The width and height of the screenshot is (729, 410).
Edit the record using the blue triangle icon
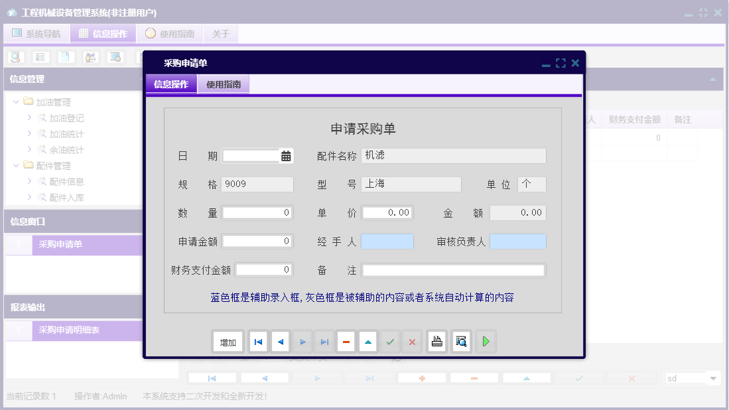pos(367,341)
